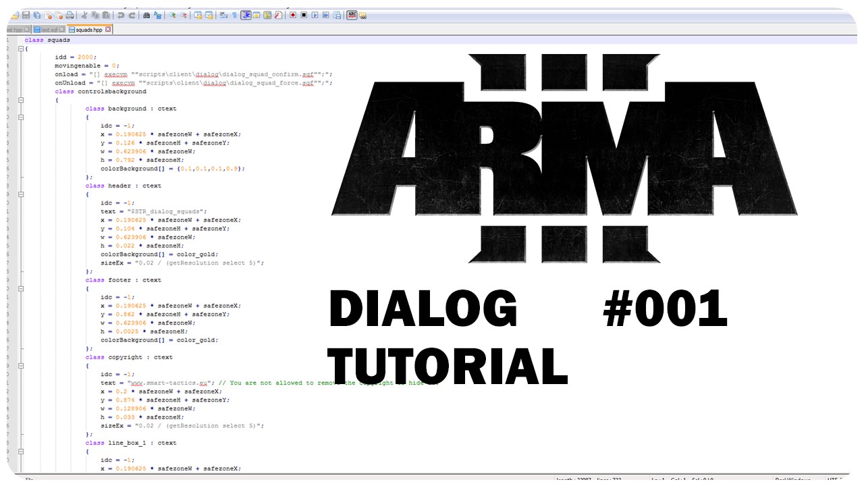Play back the recorded macro

[315, 15]
